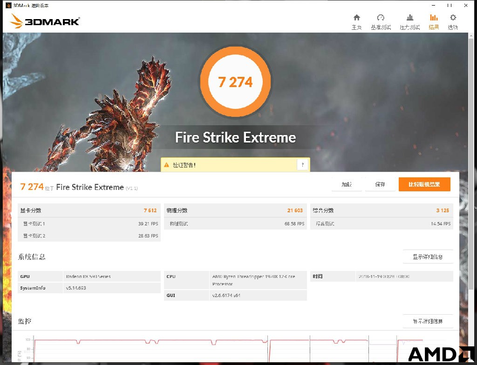Click the 14.54 FPS value
The height and width of the screenshot is (365, 477).
tap(441, 224)
